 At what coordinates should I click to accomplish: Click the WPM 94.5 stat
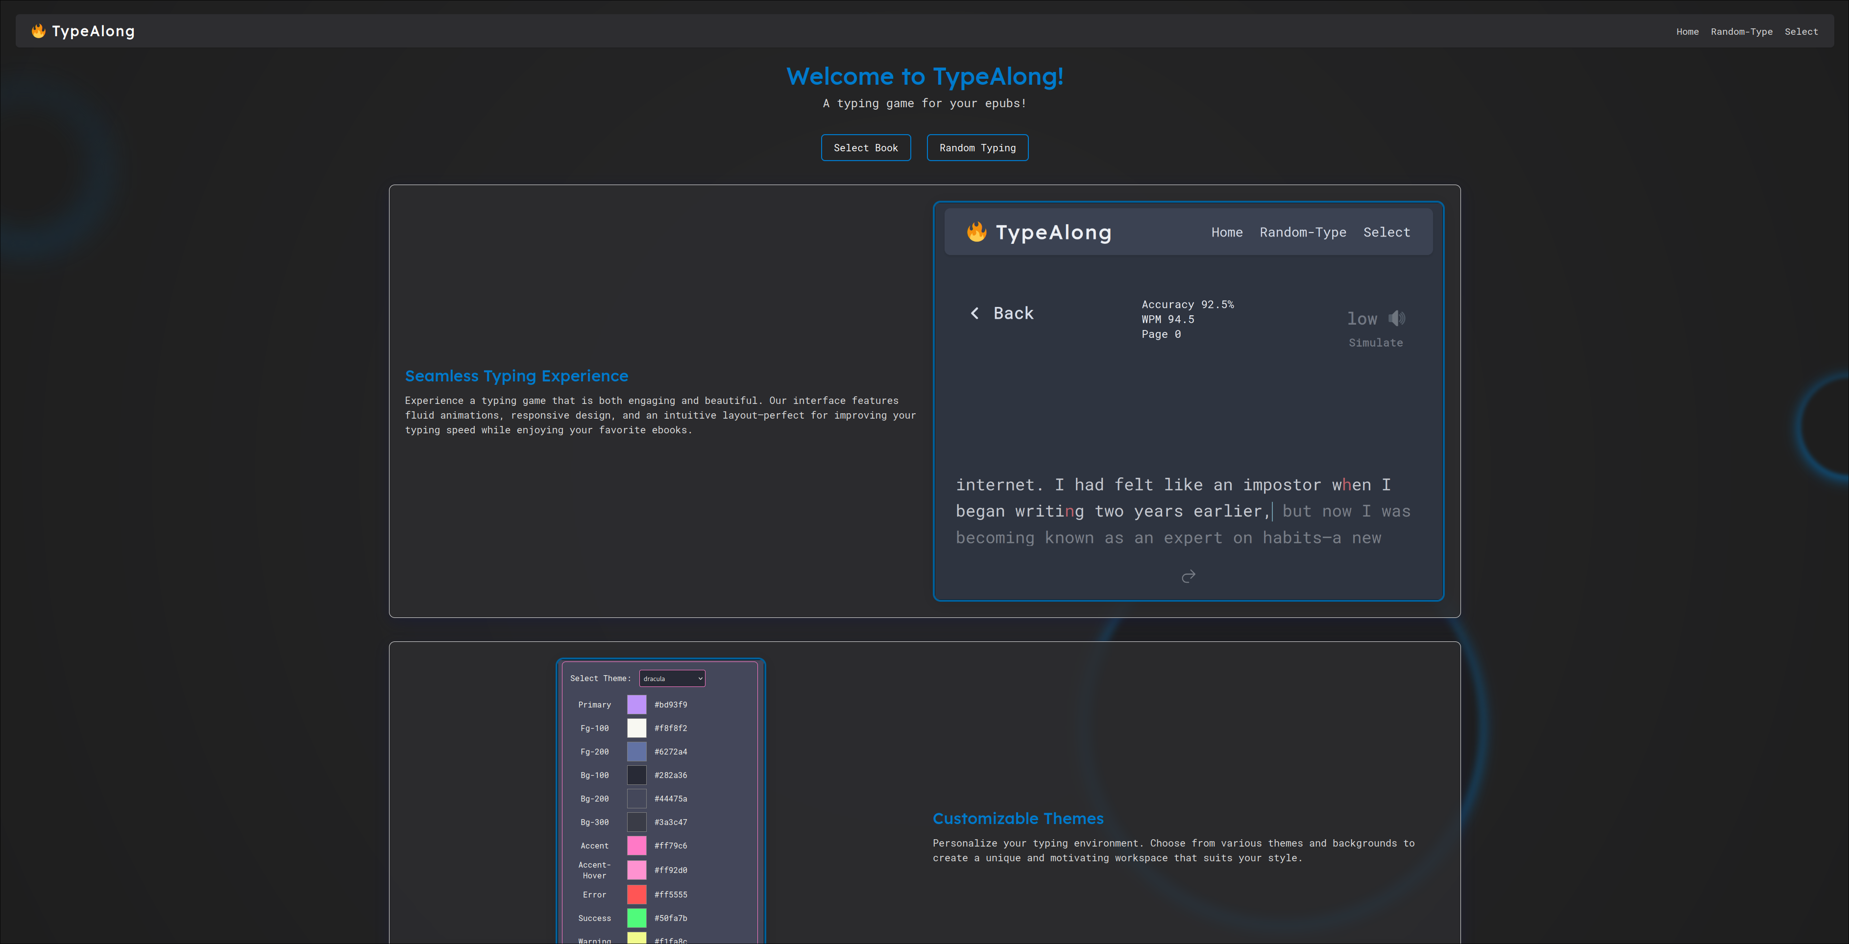tap(1168, 319)
